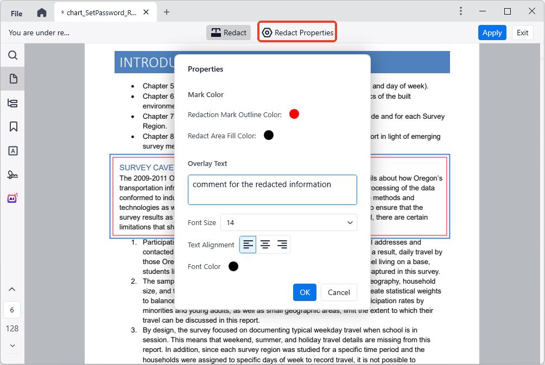Set overlay text alignment to center
545x365 pixels.
pyautogui.click(x=265, y=244)
